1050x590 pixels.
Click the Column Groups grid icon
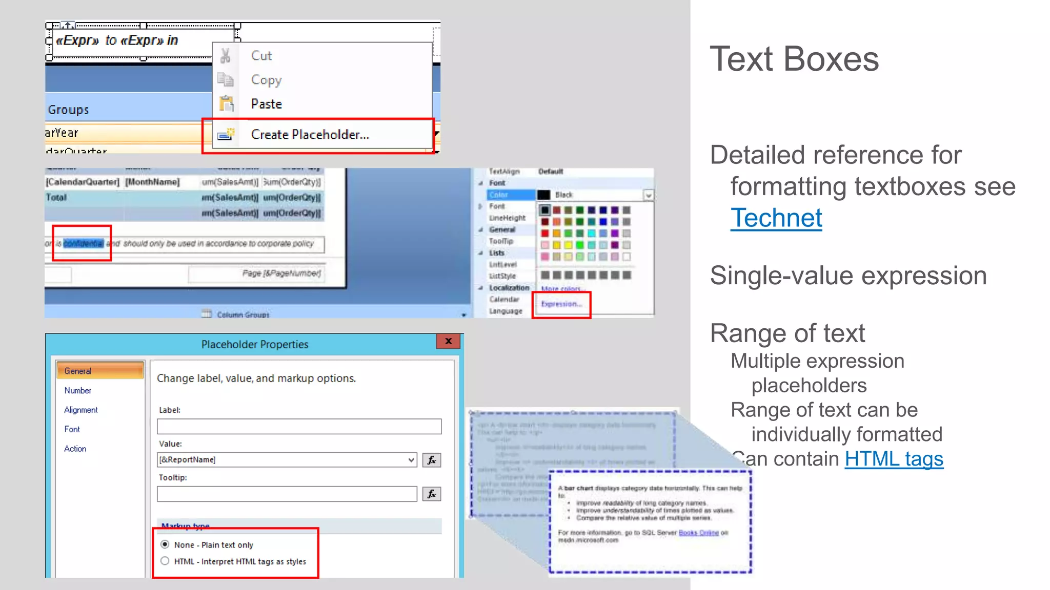[x=206, y=313]
